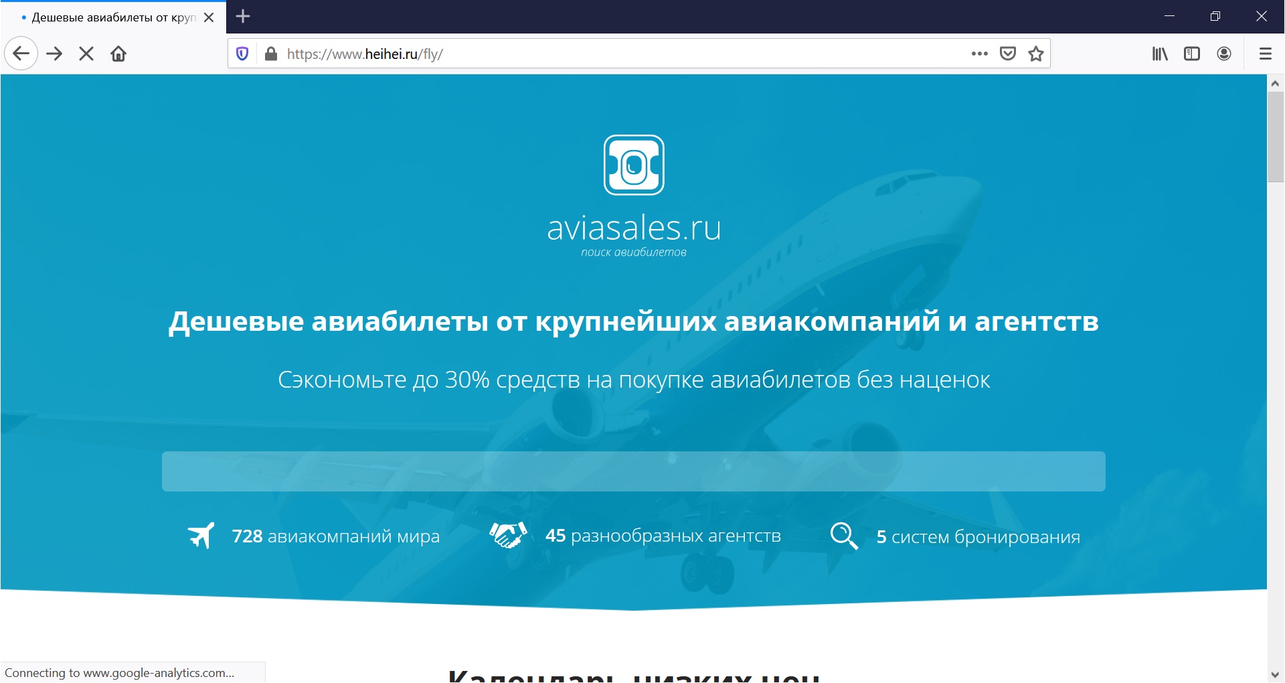The height and width of the screenshot is (683, 1285).
Task: Click the page scrollbar thumb
Action: click(1275, 137)
